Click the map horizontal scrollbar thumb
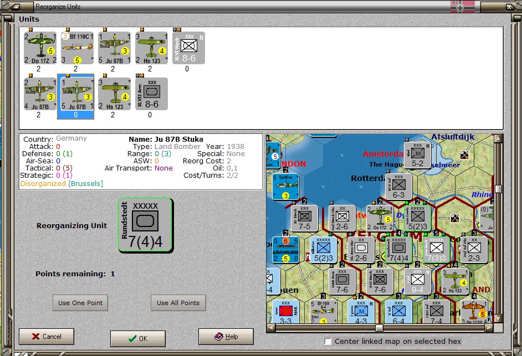 [379, 328]
